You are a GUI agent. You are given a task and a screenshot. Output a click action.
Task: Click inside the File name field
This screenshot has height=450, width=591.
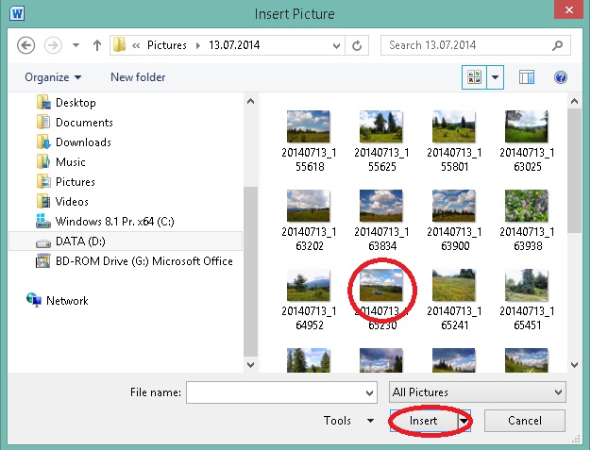[x=274, y=392]
